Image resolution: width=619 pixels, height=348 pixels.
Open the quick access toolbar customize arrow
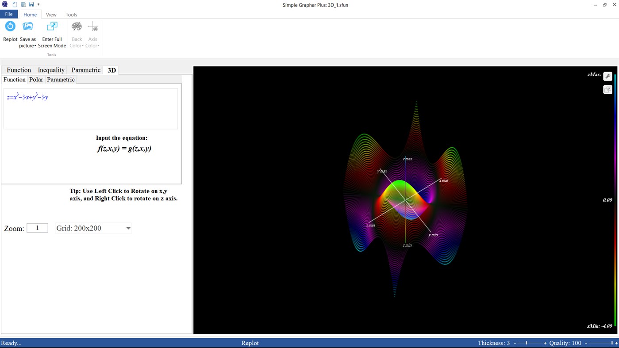point(38,4)
